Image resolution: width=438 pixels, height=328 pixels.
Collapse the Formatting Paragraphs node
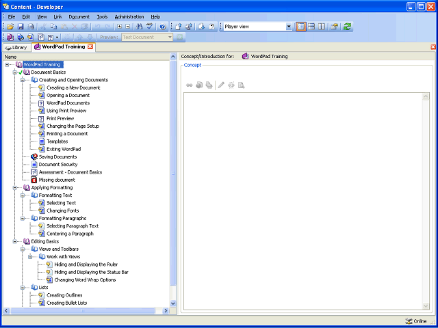[x=23, y=219]
